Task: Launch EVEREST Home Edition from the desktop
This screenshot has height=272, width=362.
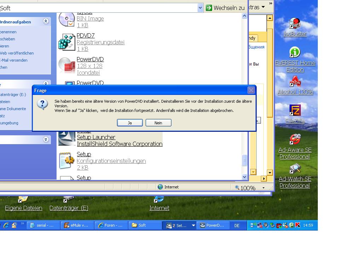Action: 295,59
